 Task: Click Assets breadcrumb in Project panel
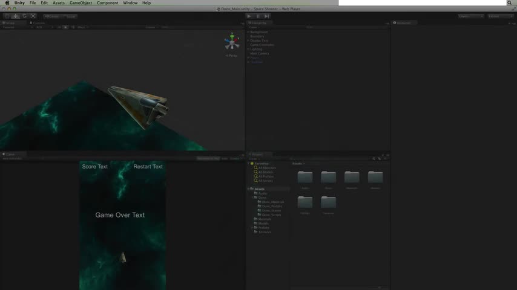tap(297, 164)
